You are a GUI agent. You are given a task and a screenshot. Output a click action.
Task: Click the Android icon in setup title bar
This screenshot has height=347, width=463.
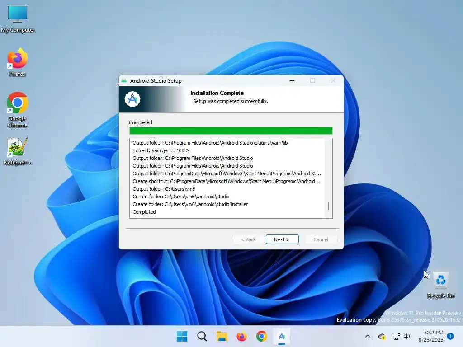(124, 80)
